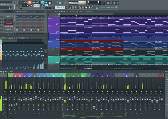Select the playlist playback speaker tool
Image resolution: width=168 pixels, height=119 pixels.
(x=74, y=11)
